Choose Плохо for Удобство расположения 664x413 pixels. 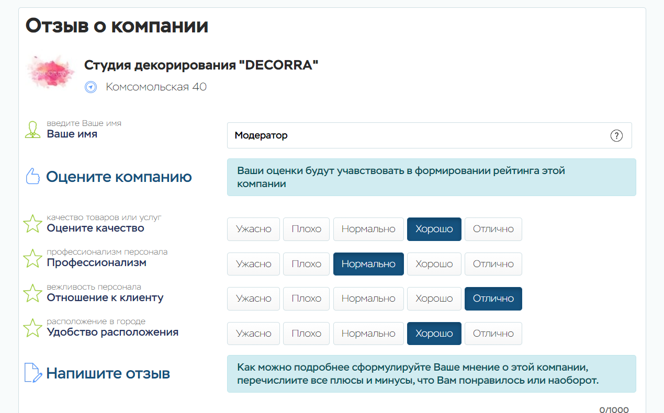(x=306, y=334)
